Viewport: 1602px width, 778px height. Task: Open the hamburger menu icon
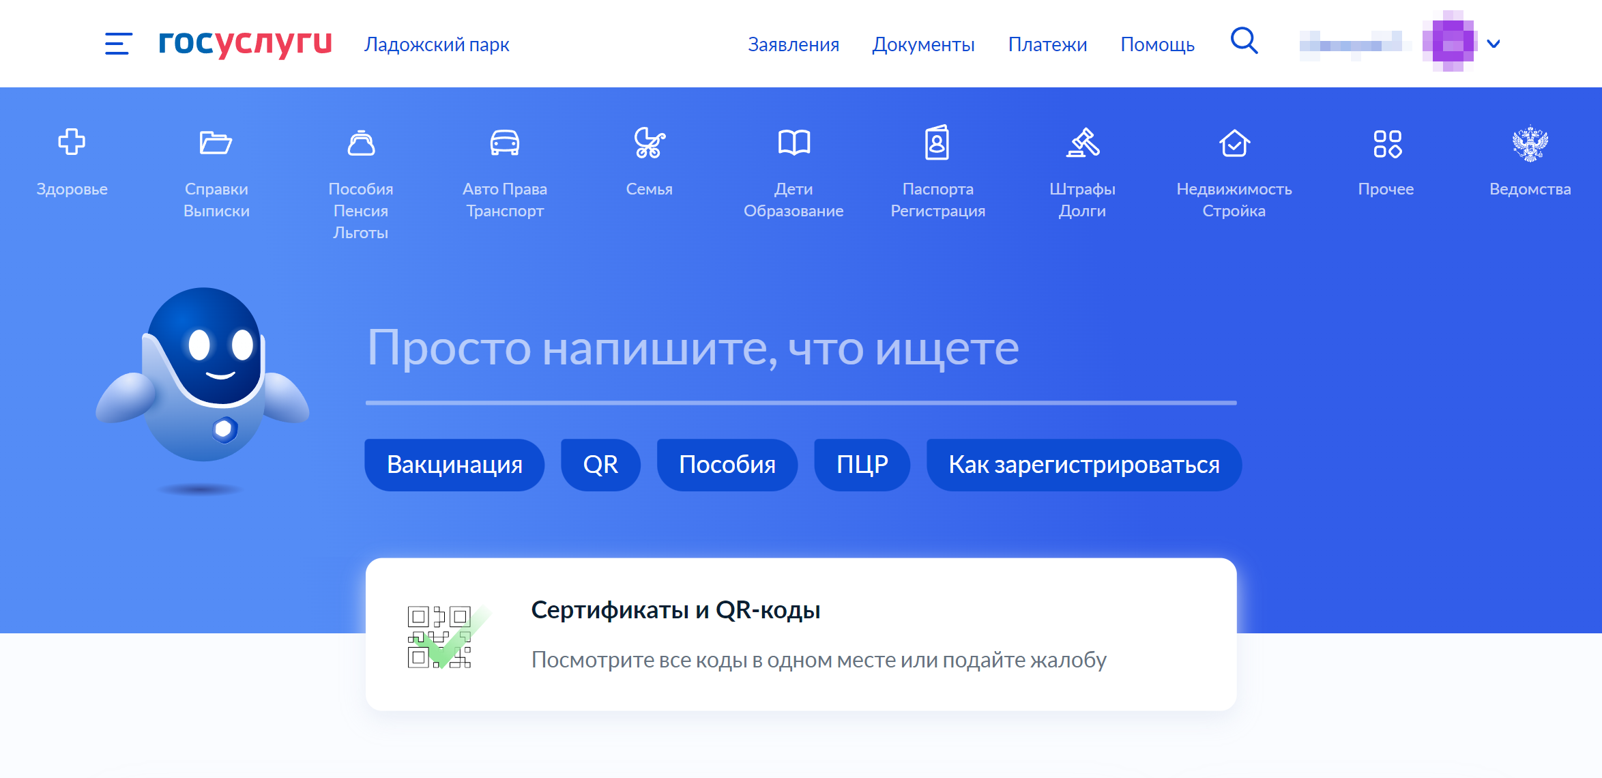pos(118,44)
